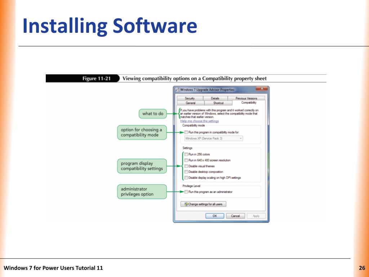Check Disable display scaling on high DPI
Screen dimensions: 369x277
[186, 177]
